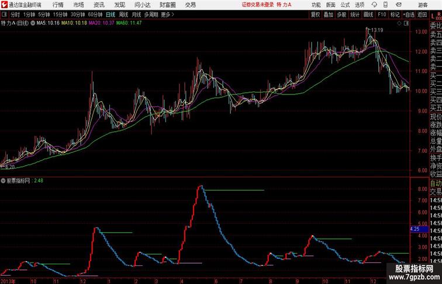Screen dimensions: 442x284
Task: Open the 行情 menu
Action: point(58,5)
